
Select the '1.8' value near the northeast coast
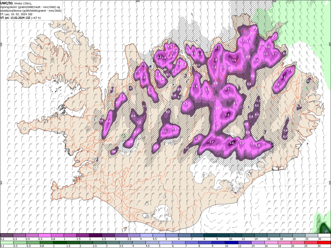[290, 70]
